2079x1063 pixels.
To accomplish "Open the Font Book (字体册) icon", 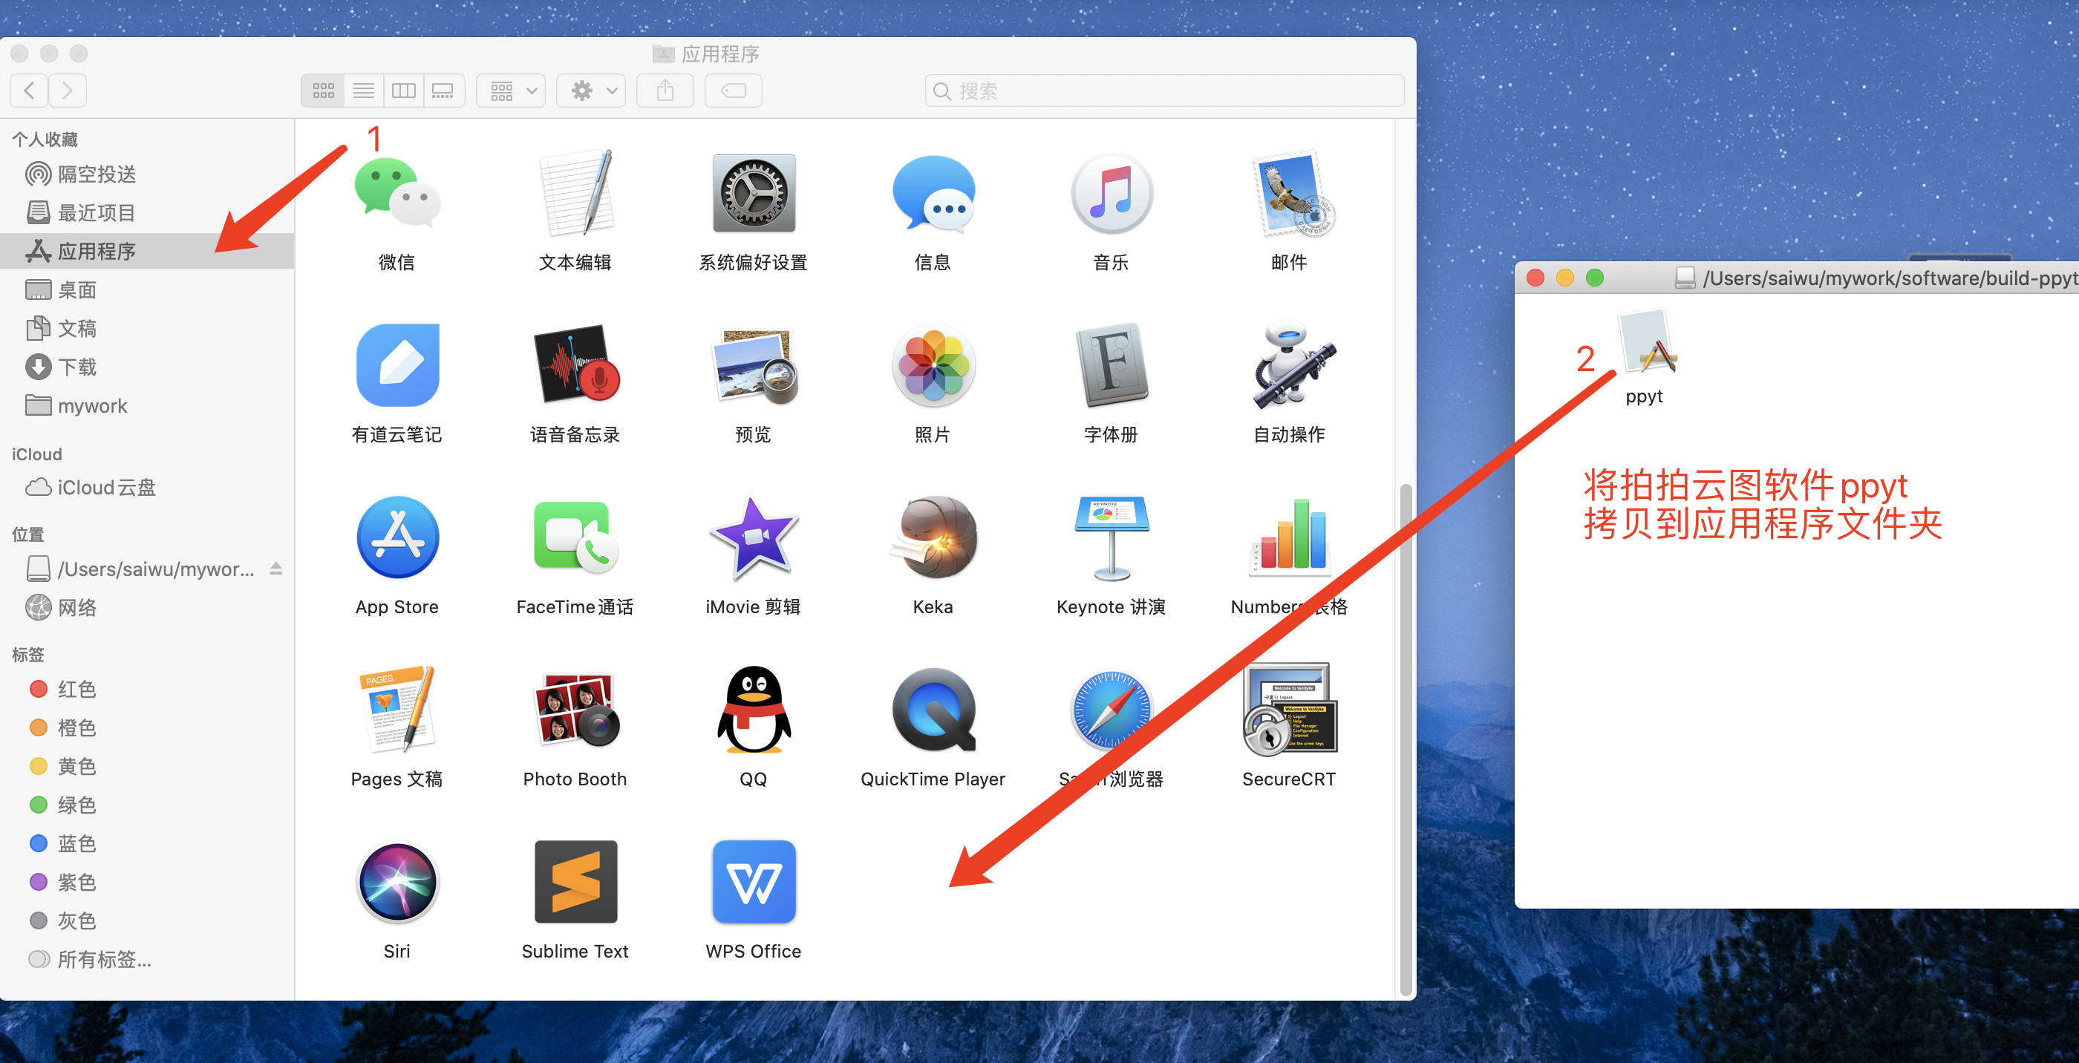I will [x=1112, y=364].
